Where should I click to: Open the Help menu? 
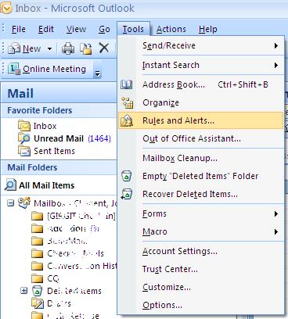click(x=207, y=29)
